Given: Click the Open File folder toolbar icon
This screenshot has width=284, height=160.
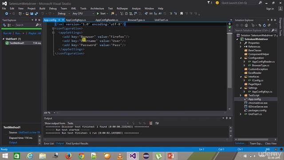Looking at the screenshot, I should 27,14.
